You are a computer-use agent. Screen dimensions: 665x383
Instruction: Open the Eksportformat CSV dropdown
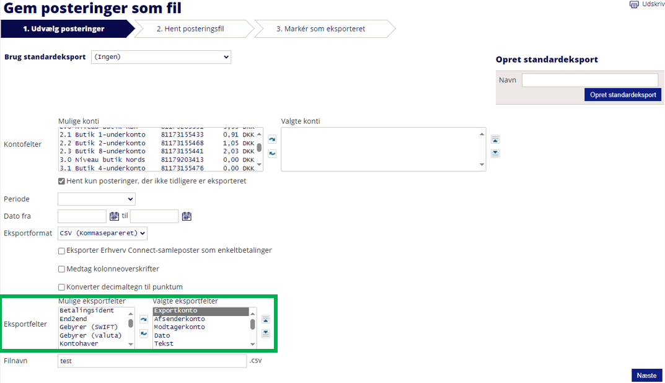(x=102, y=233)
